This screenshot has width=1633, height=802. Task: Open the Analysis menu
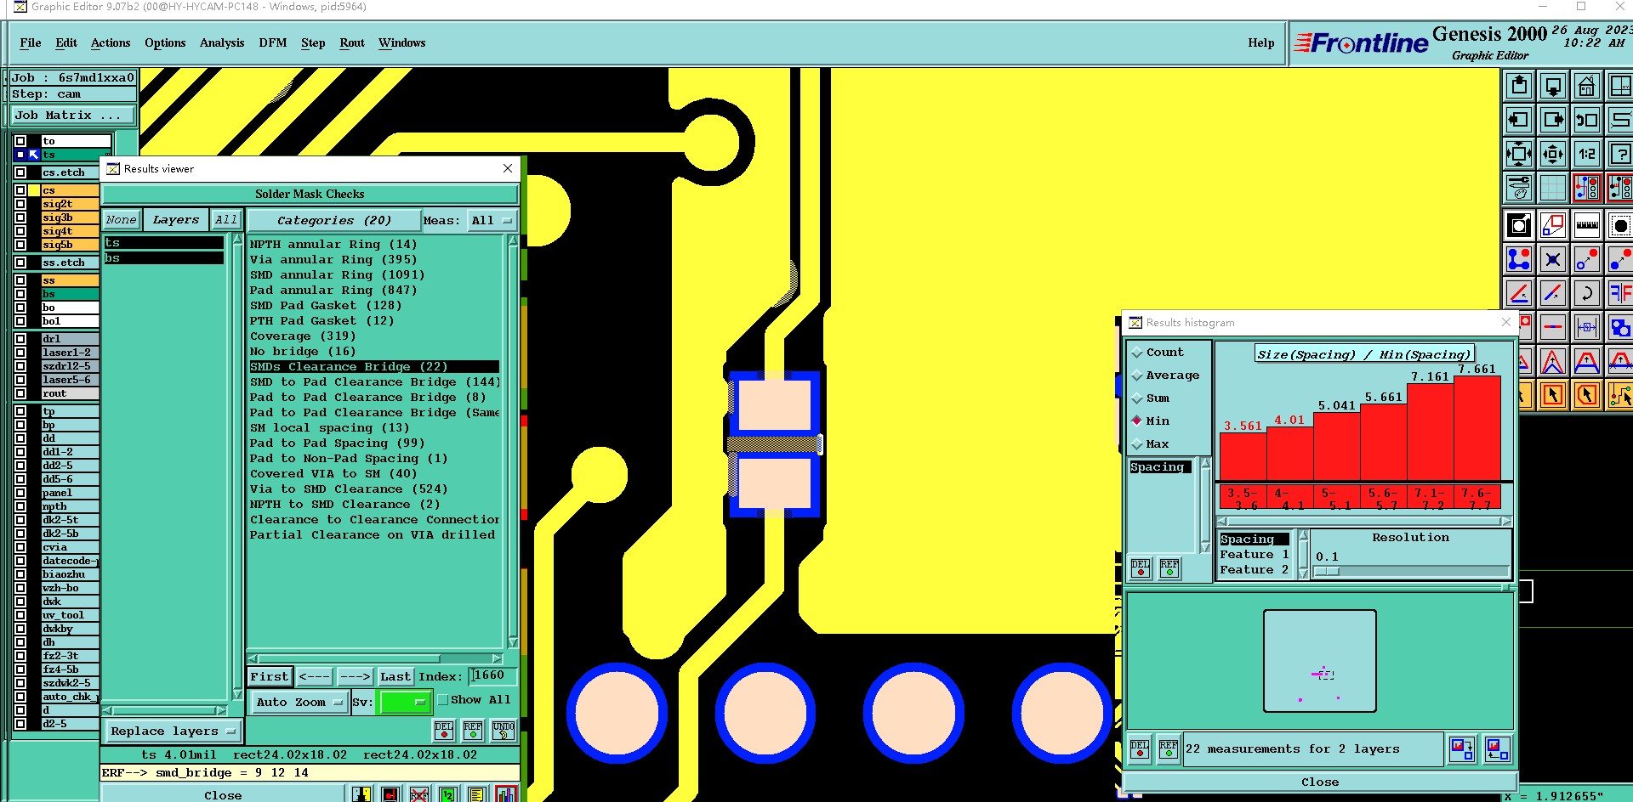(x=222, y=43)
